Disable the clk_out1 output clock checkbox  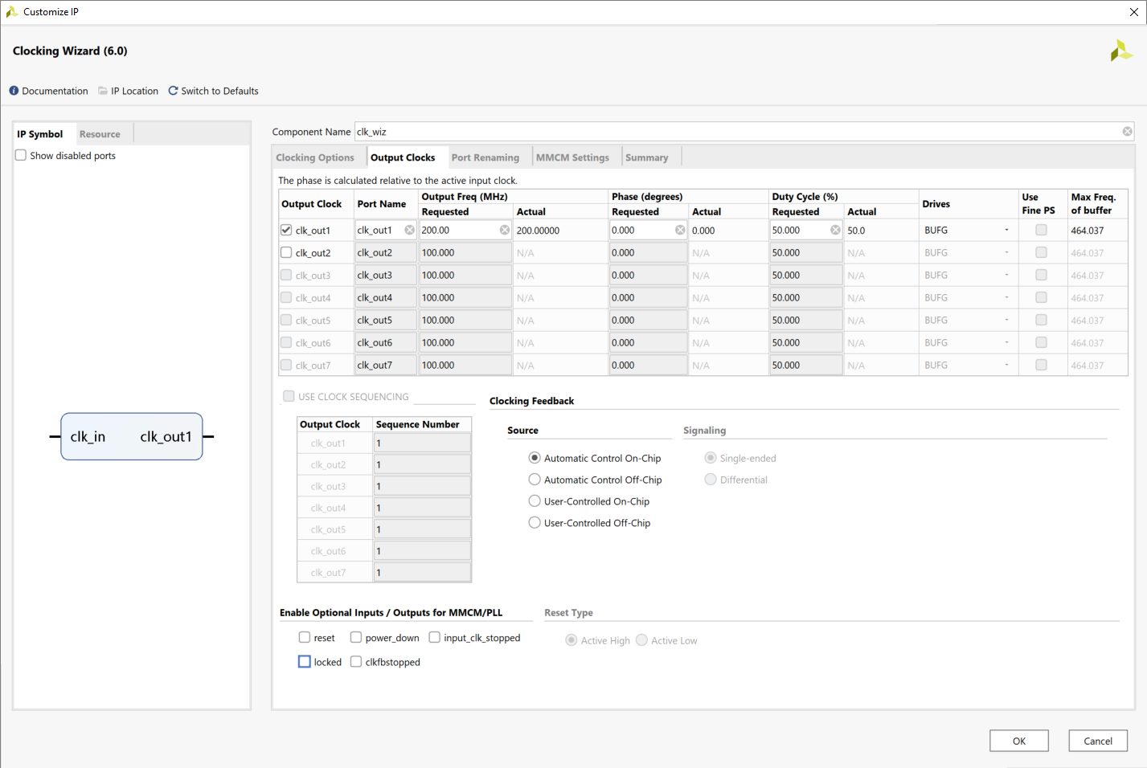pos(286,230)
